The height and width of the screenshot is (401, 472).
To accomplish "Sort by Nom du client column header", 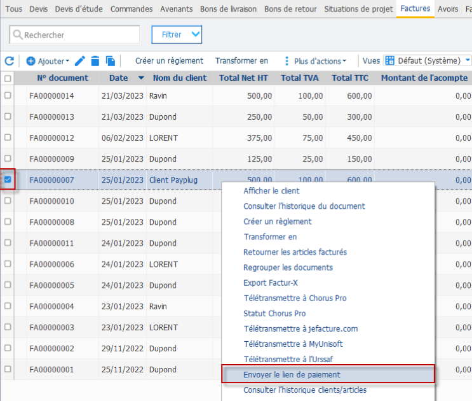I will tap(180, 78).
